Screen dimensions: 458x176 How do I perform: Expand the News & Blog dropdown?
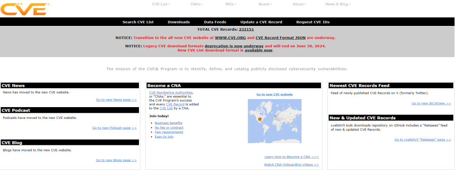click(338, 4)
